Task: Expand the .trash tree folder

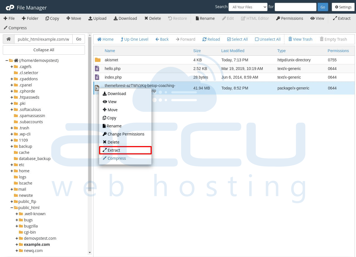Action: point(12,128)
